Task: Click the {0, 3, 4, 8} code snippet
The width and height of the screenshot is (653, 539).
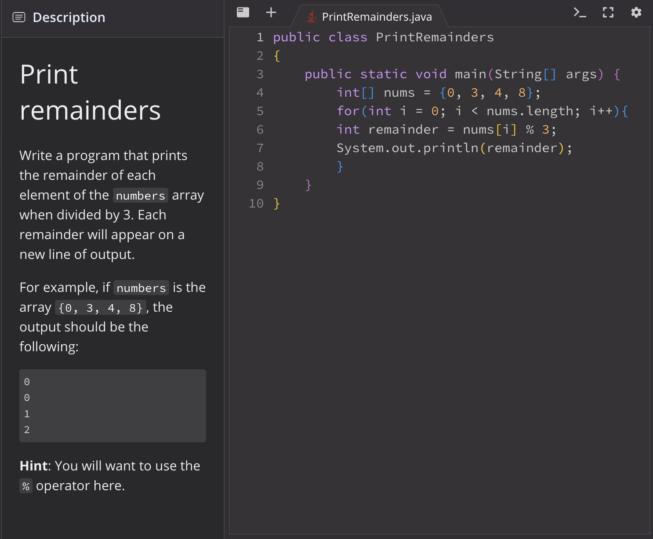Action: pos(100,307)
